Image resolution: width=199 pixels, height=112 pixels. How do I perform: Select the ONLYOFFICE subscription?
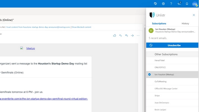pyautogui.click(x=172, y=68)
